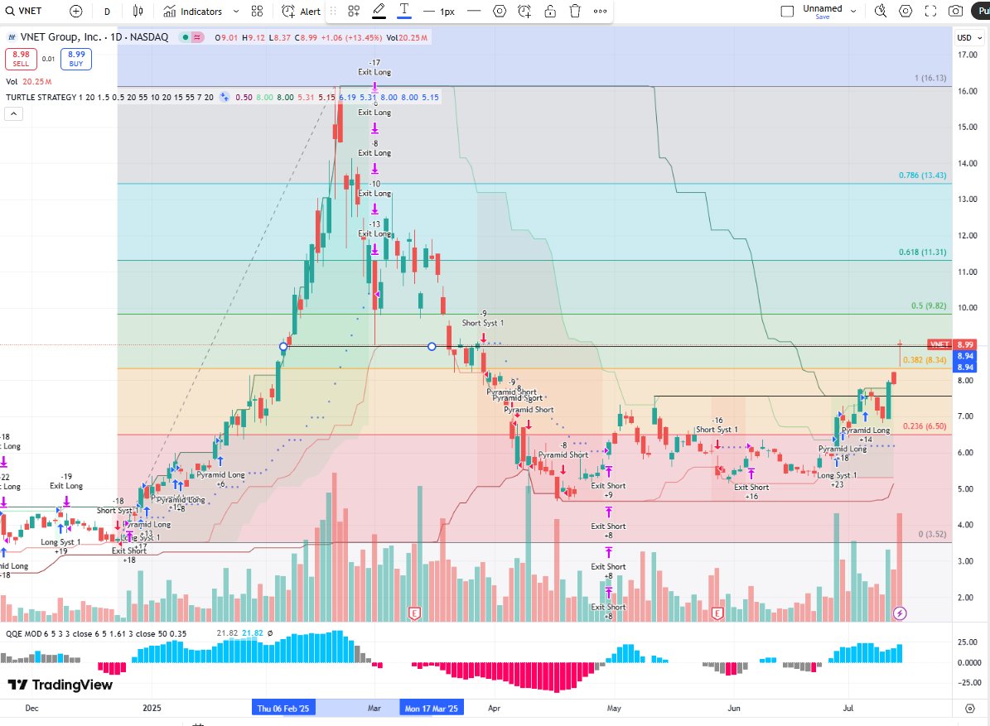990x726 pixels.
Task: Click the Fib level 0.618 (11.31) label
Action: pyautogui.click(x=922, y=252)
